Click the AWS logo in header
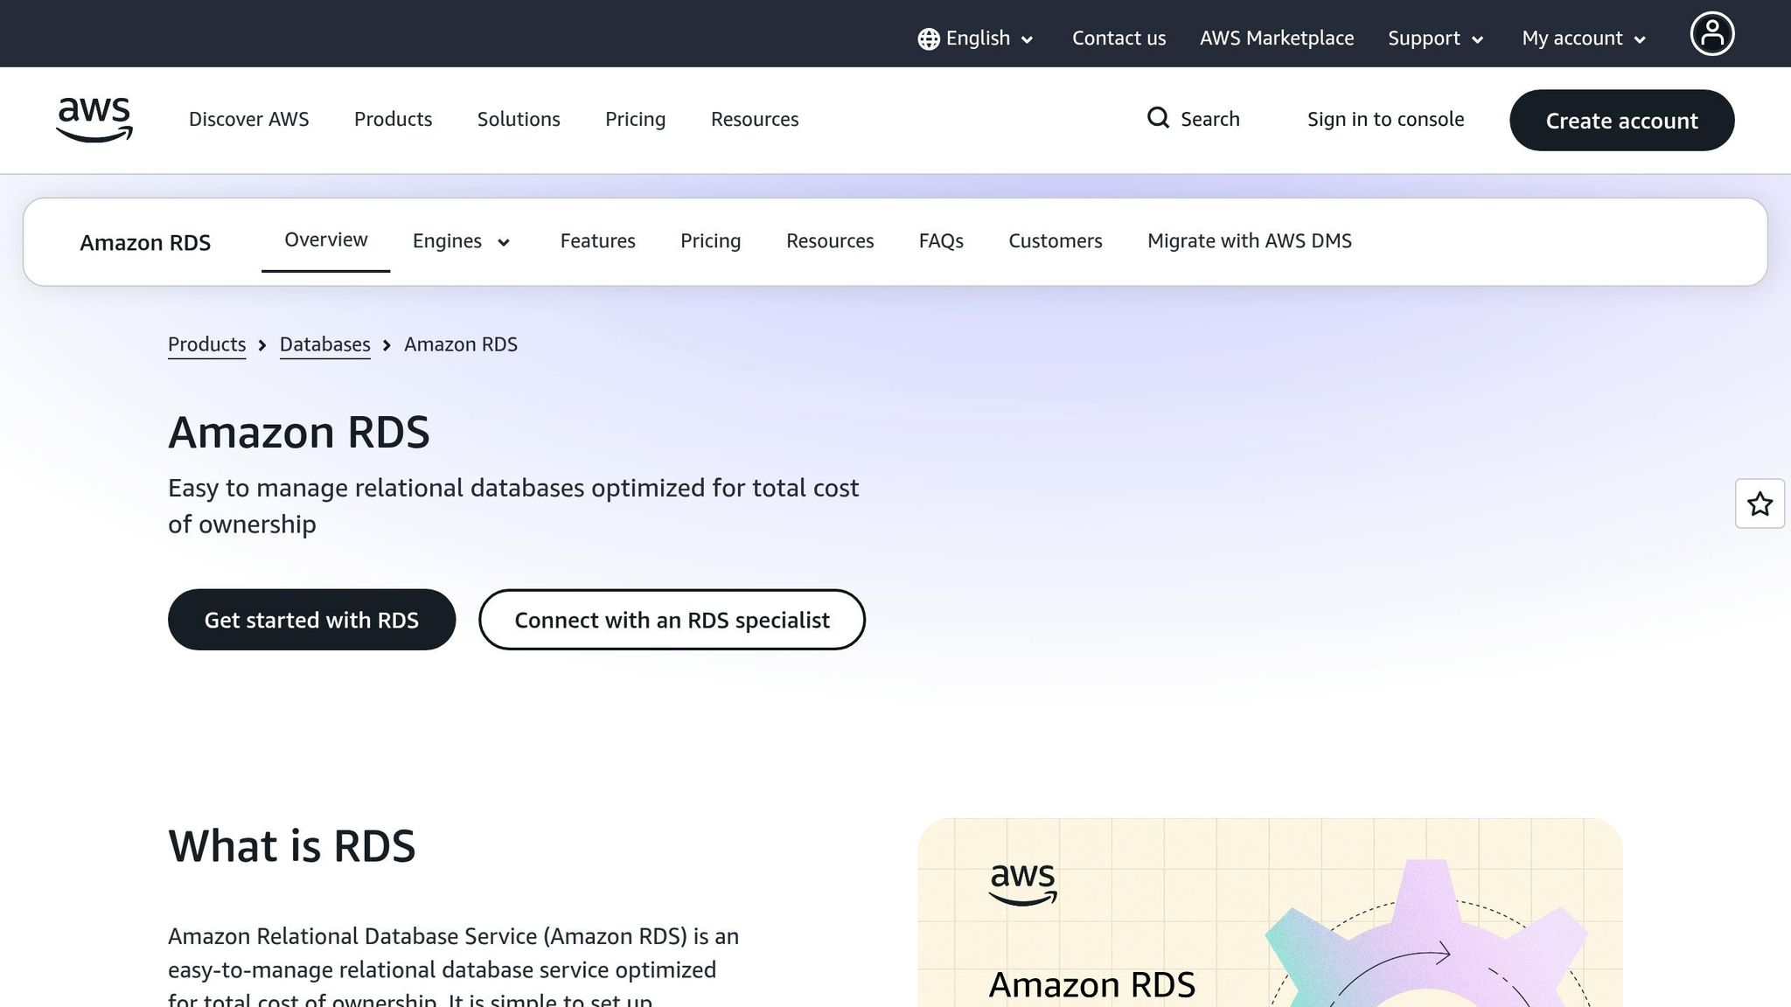Viewport: 1791px width, 1007px height. (94, 120)
